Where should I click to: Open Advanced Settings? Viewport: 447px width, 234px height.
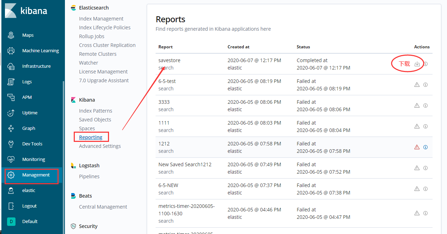tap(100, 146)
